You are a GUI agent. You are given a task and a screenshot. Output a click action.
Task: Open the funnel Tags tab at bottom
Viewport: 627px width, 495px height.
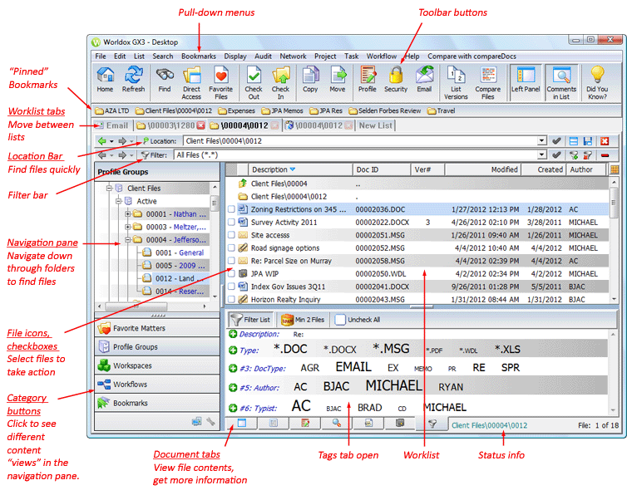[432, 424]
